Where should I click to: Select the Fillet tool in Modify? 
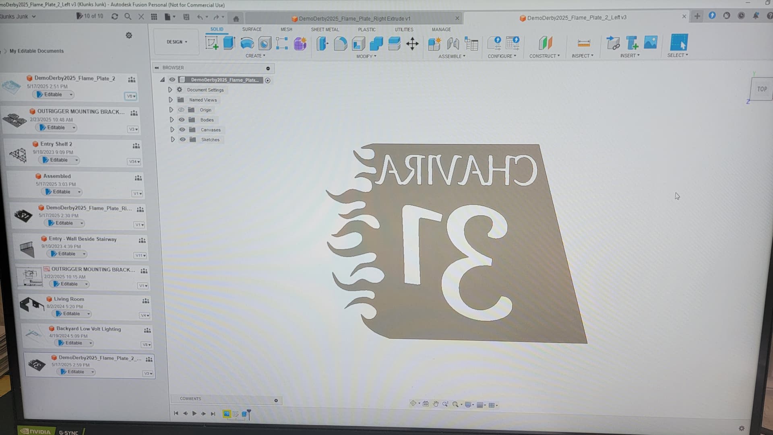341,44
